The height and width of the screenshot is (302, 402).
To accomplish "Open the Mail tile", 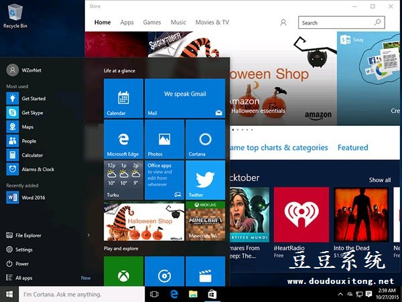I will 185,98.
